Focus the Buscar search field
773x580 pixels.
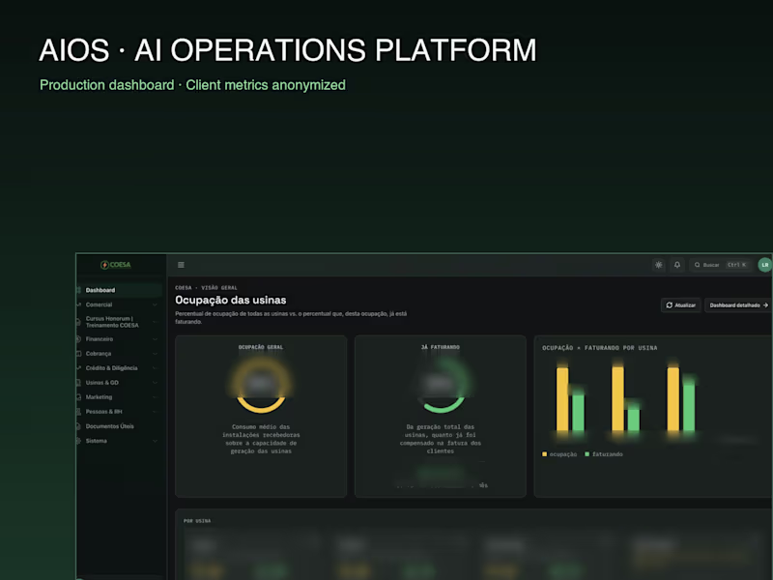pos(721,265)
